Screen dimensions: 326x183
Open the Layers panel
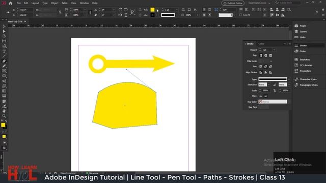[301, 32]
